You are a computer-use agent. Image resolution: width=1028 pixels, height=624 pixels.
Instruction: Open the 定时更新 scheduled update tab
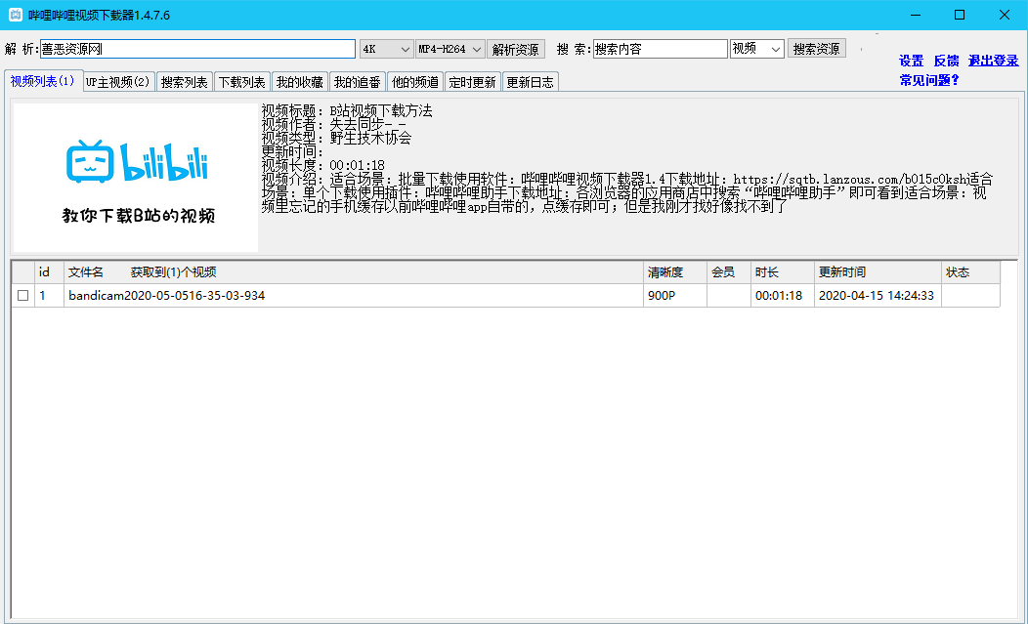click(472, 82)
